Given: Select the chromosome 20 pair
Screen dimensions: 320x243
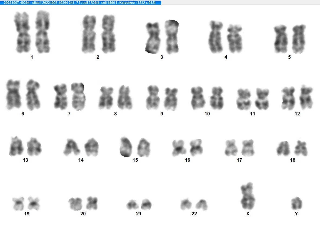Looking at the screenshot, I should tap(83, 203).
